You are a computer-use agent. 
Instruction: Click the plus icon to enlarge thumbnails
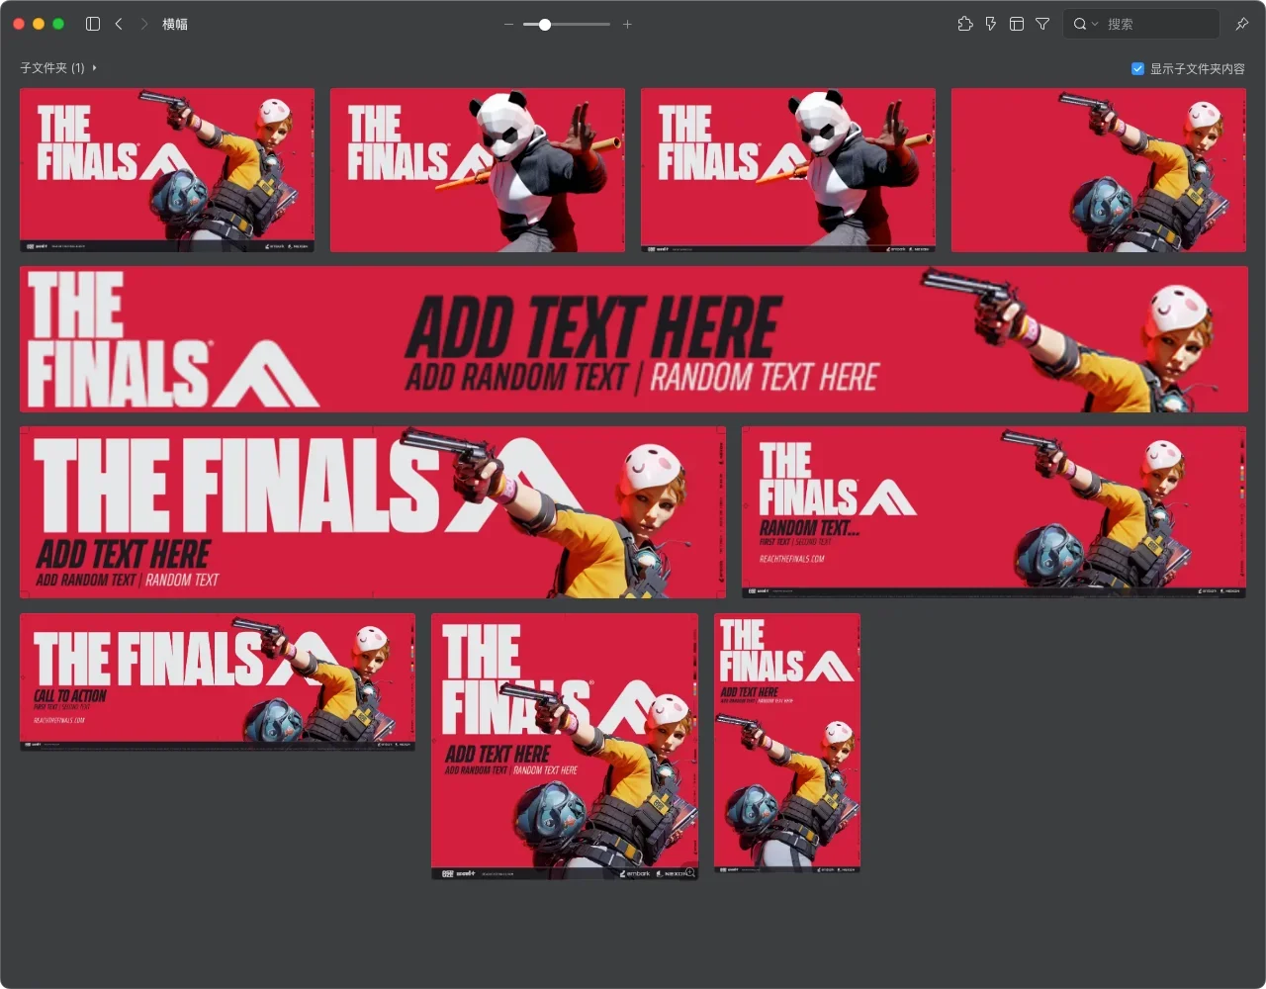pos(627,24)
